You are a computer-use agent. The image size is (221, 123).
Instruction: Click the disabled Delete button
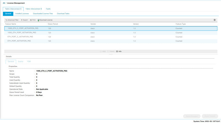click(x=111, y=51)
